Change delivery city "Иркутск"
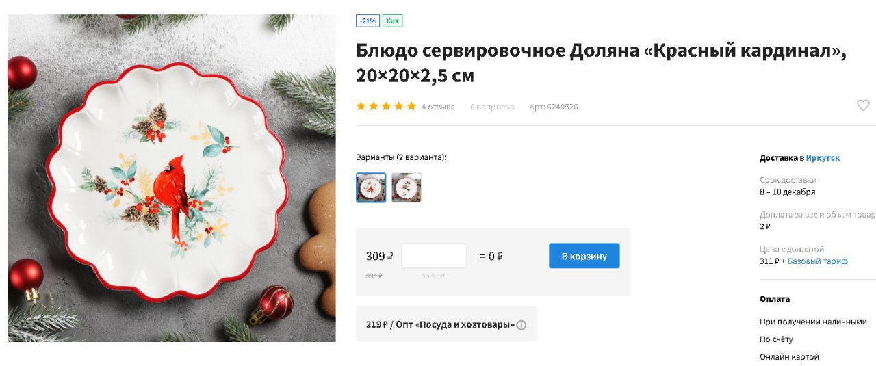The width and height of the screenshot is (876, 366). click(823, 158)
